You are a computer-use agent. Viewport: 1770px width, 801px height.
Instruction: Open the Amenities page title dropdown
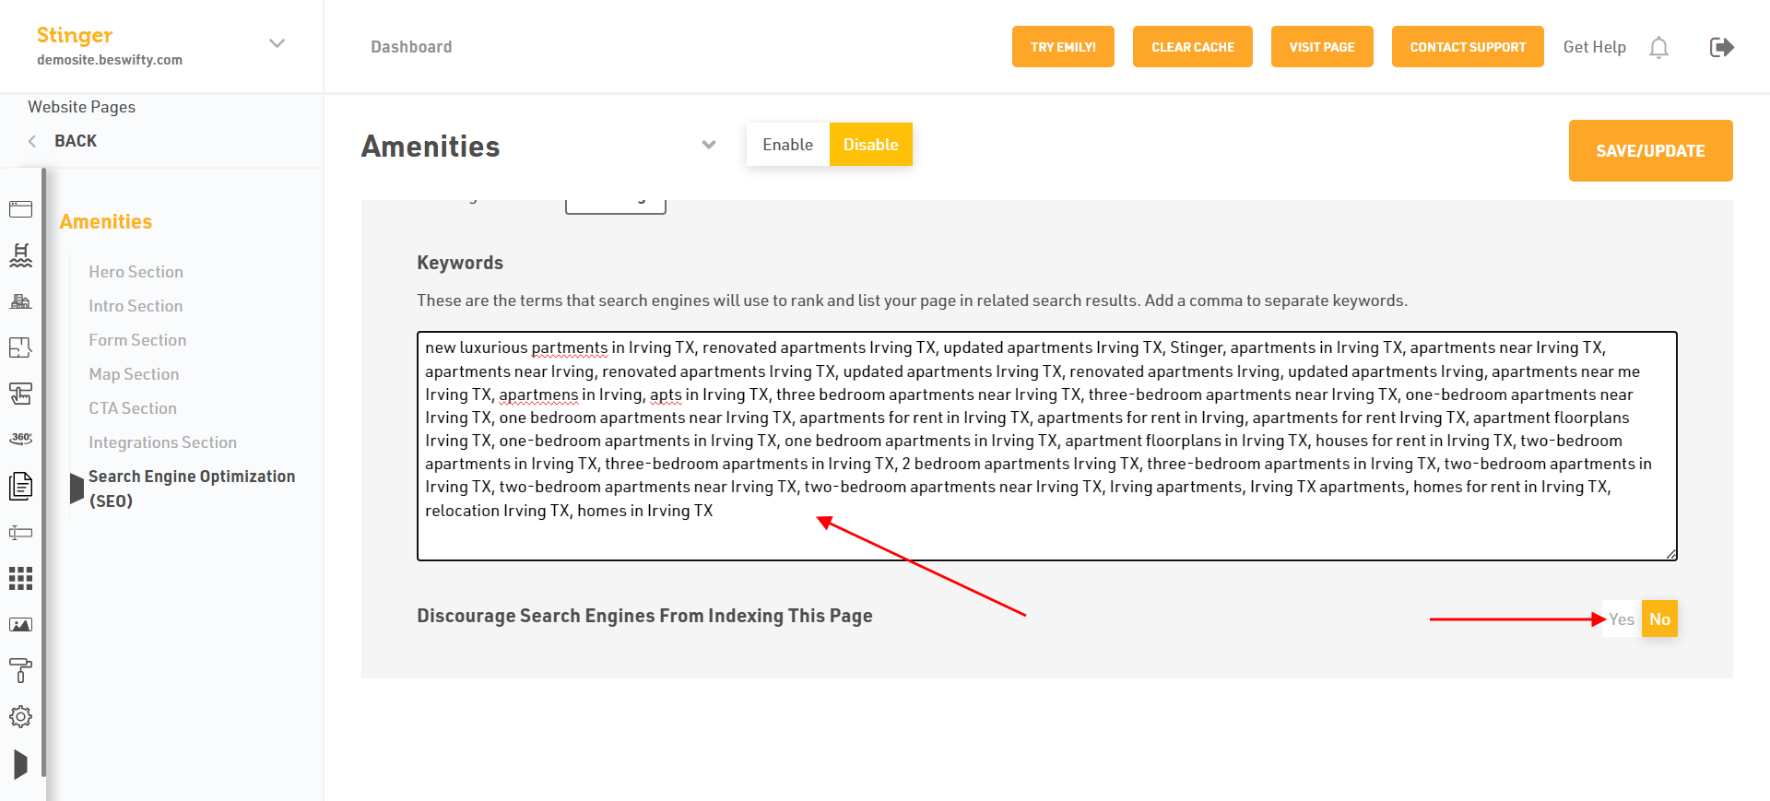pyautogui.click(x=708, y=145)
